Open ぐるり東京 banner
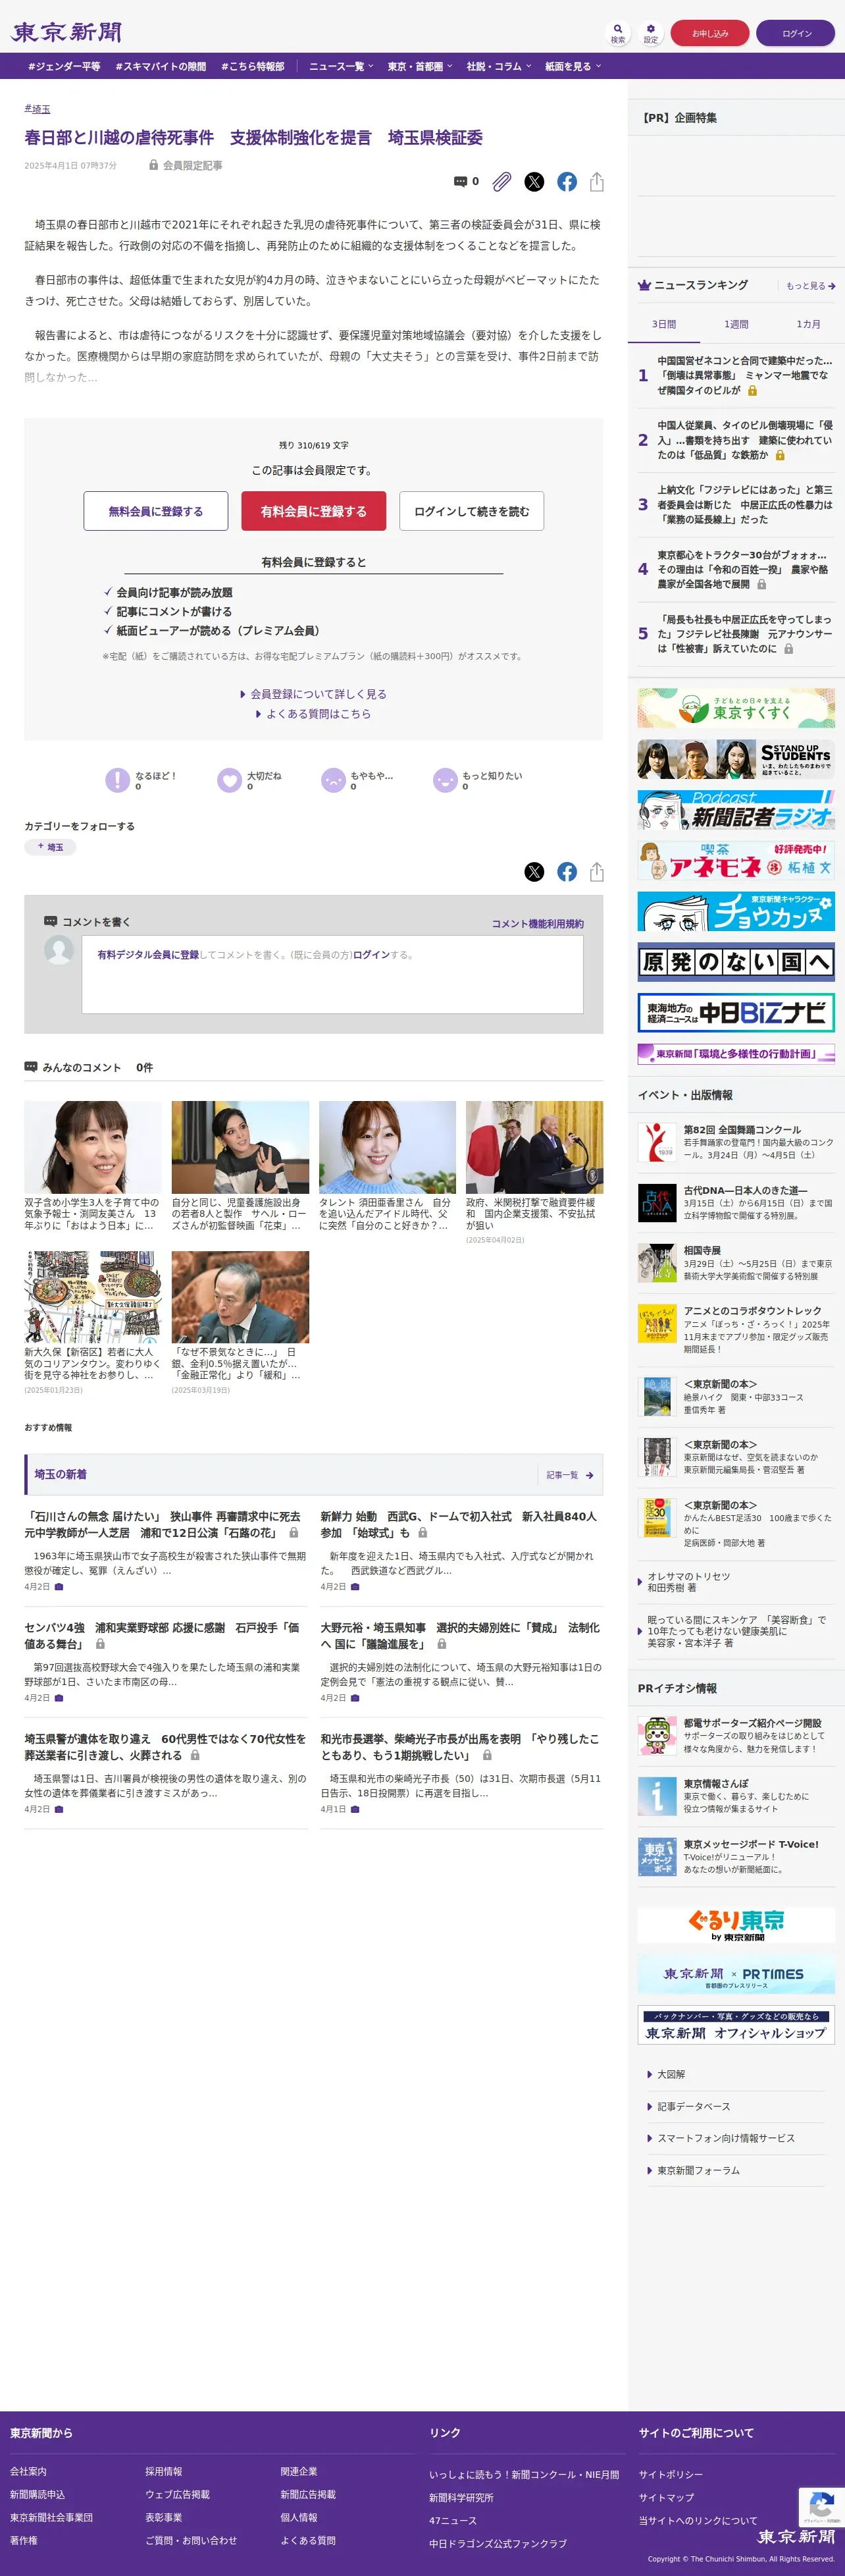The image size is (845, 2576). (x=736, y=1924)
